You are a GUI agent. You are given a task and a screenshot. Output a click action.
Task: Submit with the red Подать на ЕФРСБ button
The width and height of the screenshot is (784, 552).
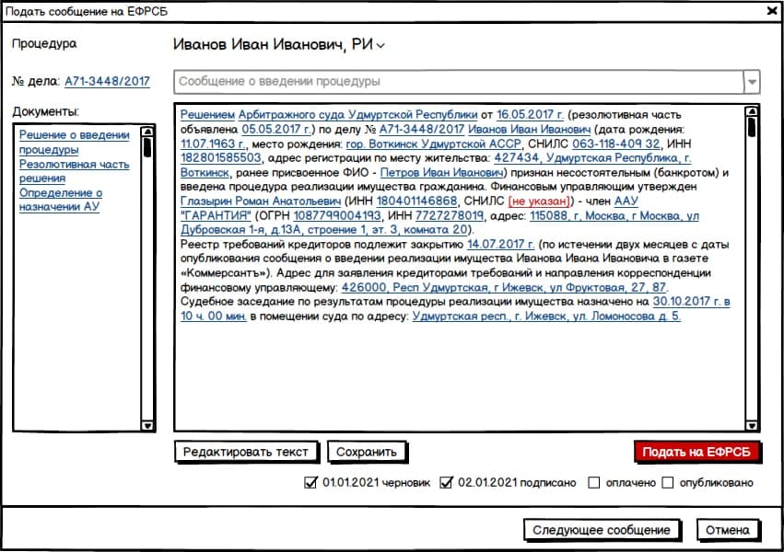tap(697, 452)
